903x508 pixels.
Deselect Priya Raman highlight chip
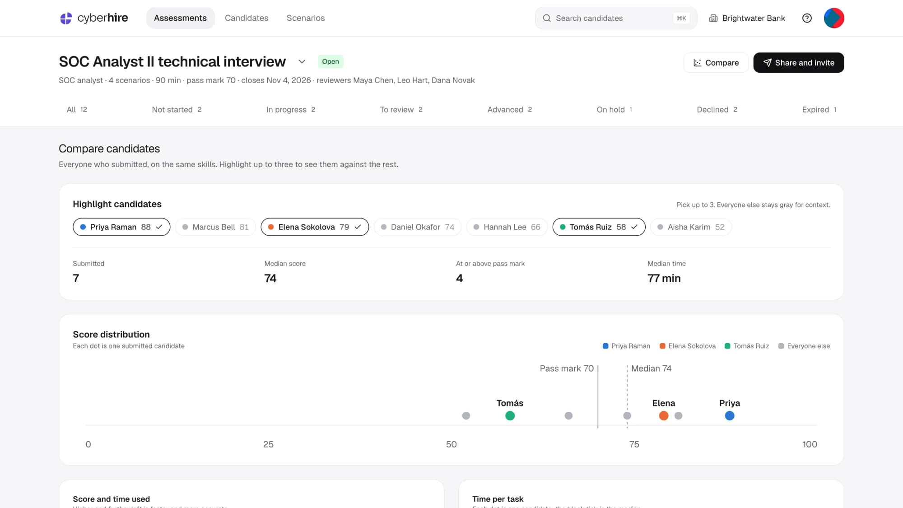click(121, 227)
